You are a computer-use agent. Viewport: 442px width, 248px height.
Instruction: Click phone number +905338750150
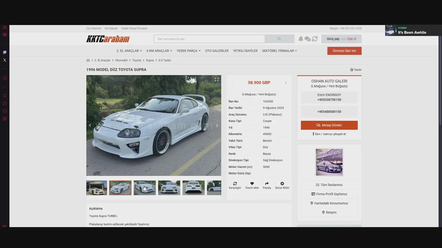(329, 100)
